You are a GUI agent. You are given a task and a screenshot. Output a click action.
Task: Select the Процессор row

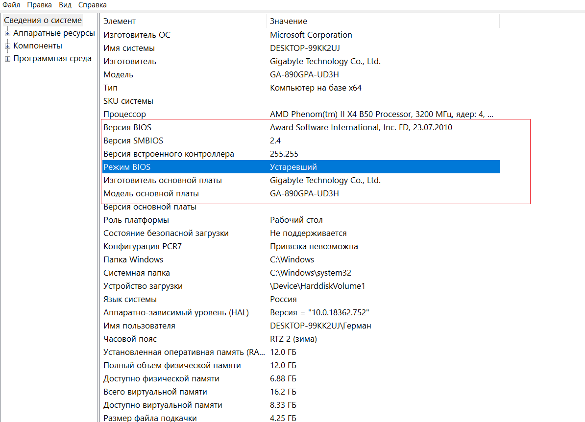[301, 114]
